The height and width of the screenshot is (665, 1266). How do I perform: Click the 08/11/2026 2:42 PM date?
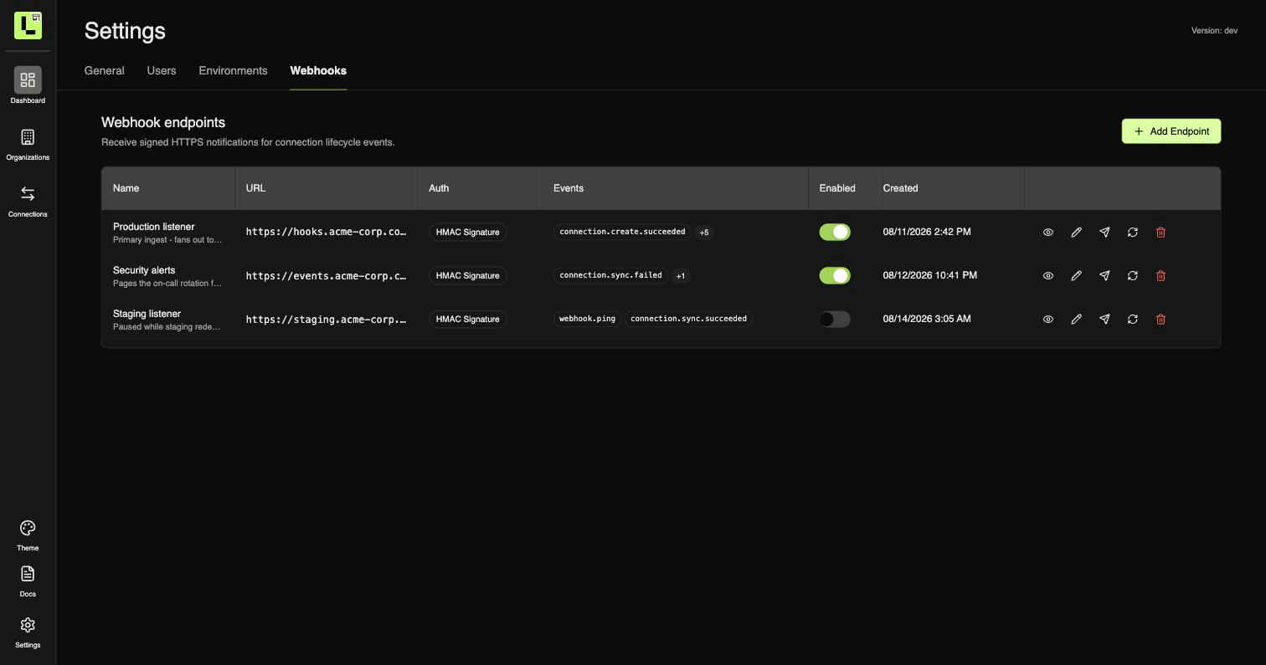(927, 232)
